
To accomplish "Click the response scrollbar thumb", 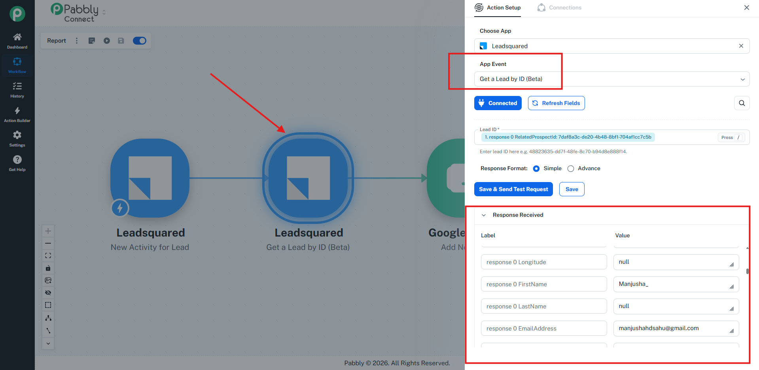I will 747,271.
